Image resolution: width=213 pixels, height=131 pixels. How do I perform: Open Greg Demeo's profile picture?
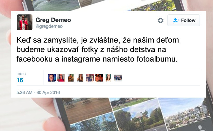25,22
